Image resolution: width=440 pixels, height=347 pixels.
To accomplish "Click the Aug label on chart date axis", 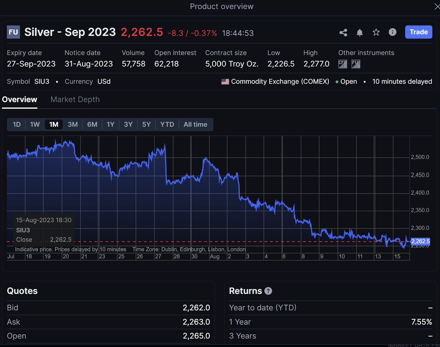I will 215,256.
